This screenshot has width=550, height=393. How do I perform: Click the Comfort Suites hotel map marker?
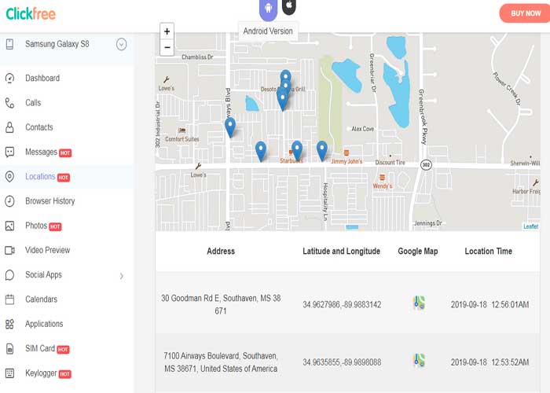pyautogui.click(x=182, y=130)
